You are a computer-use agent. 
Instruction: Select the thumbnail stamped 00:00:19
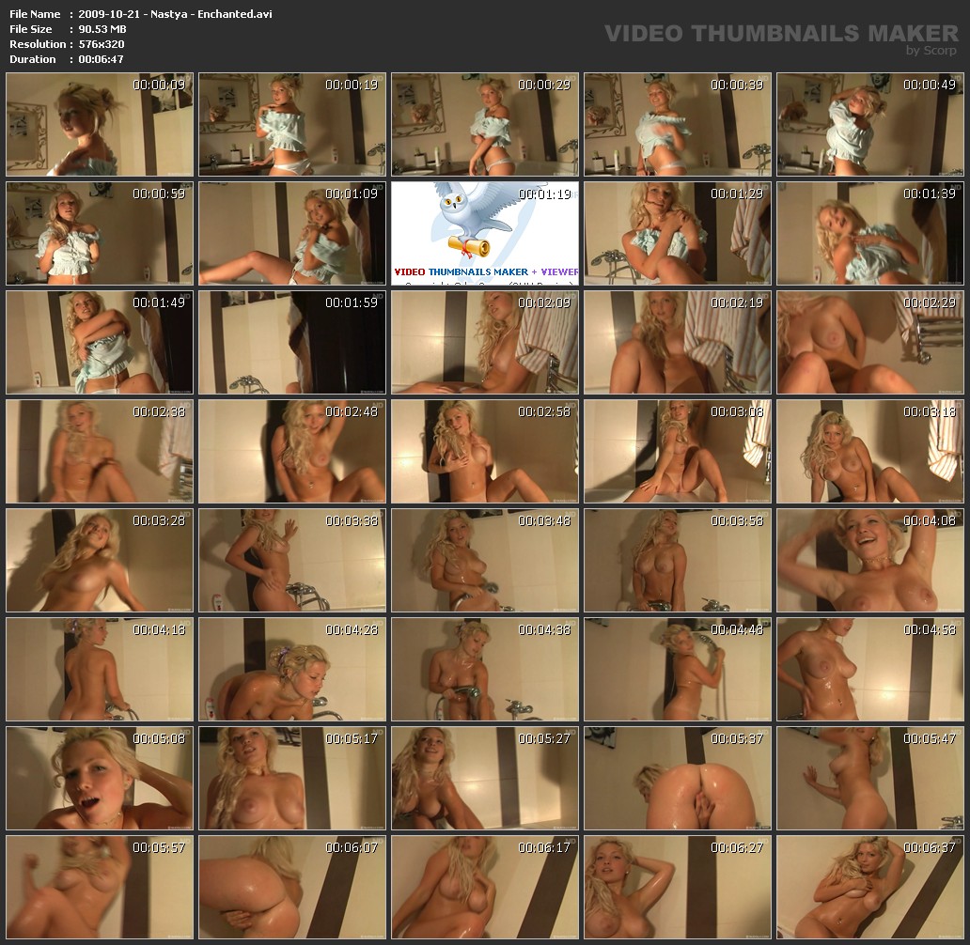292,125
